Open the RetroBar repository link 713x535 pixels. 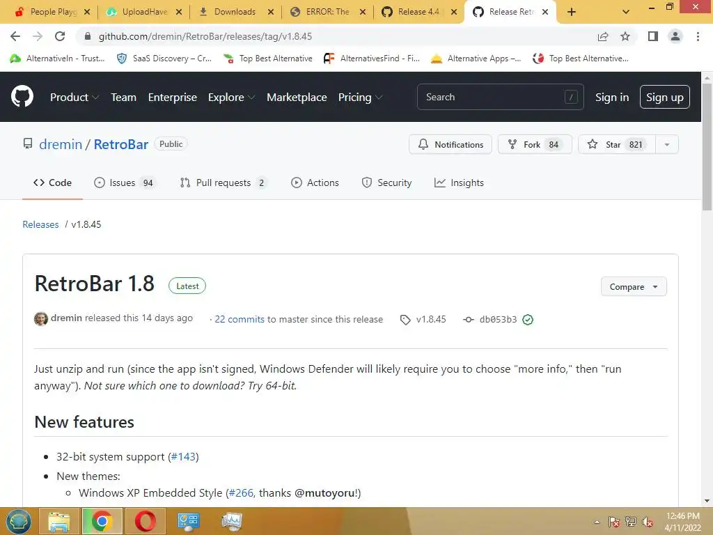click(121, 144)
